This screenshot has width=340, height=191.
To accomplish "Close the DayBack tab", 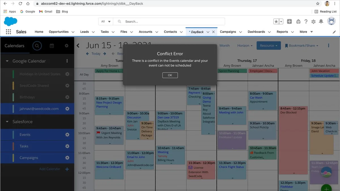I will tap(213, 32).
